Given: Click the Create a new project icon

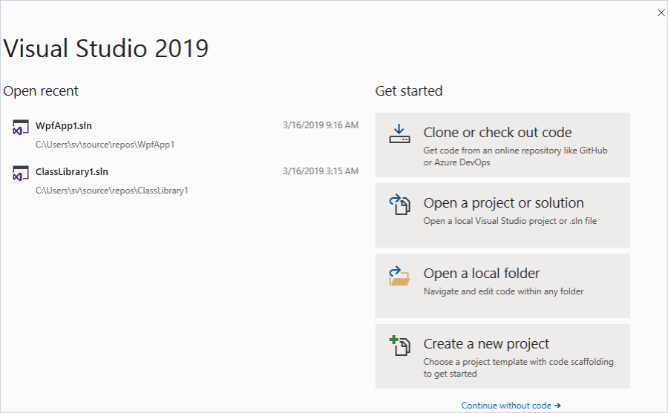Looking at the screenshot, I should point(399,346).
